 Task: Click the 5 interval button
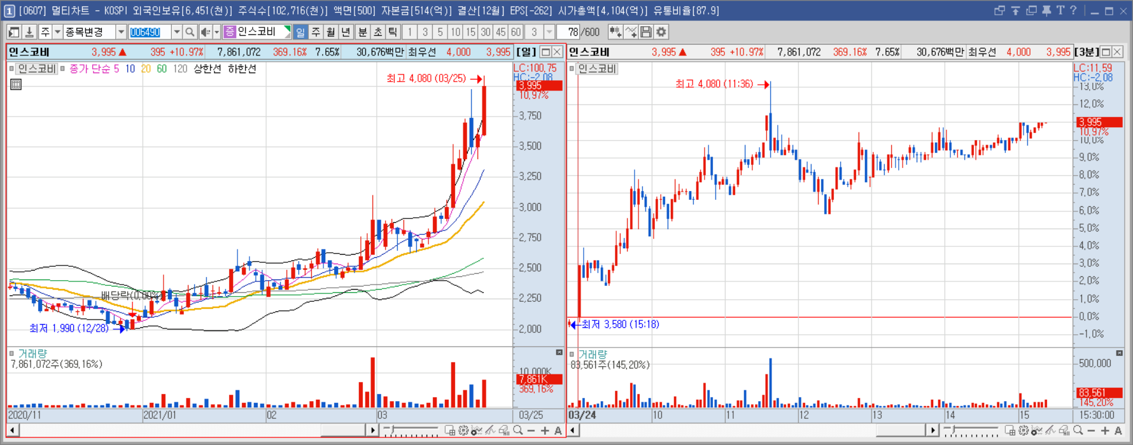point(440,32)
